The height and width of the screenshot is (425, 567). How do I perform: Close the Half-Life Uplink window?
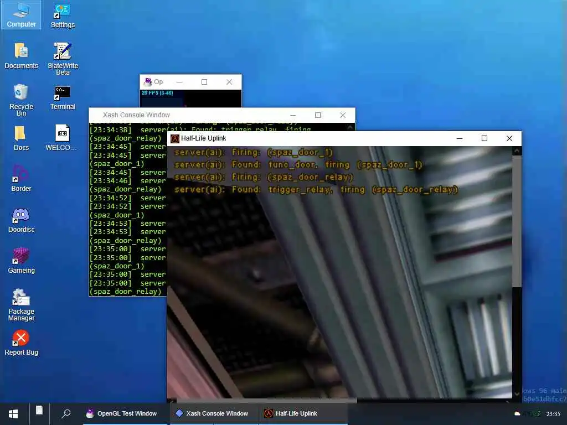509,138
